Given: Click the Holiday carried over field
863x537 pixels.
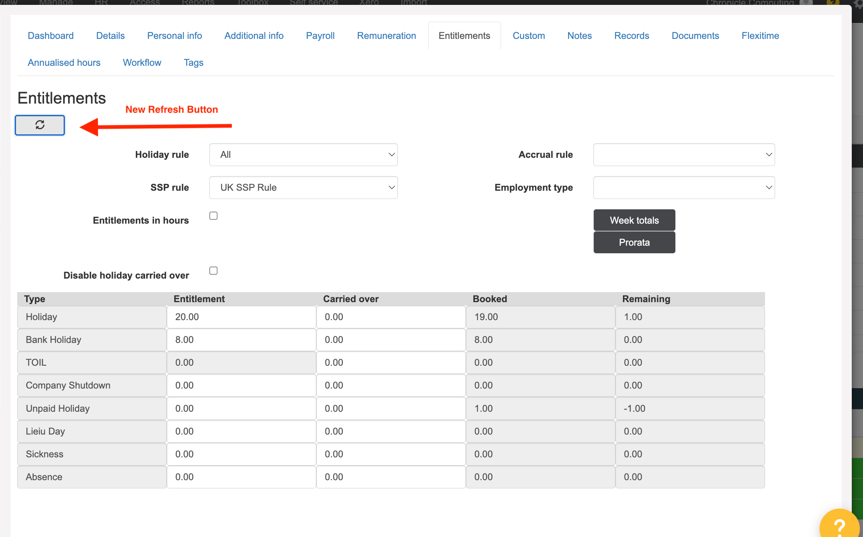Looking at the screenshot, I should click(391, 317).
